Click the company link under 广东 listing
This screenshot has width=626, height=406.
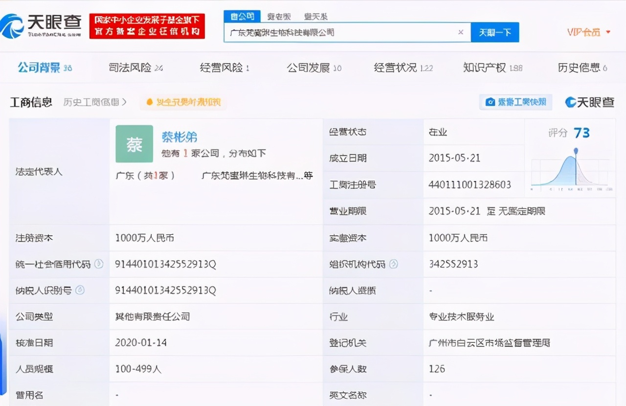[257, 176]
